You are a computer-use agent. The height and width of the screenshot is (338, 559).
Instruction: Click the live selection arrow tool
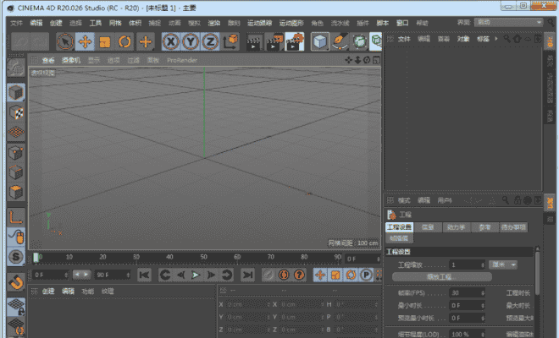(x=65, y=41)
